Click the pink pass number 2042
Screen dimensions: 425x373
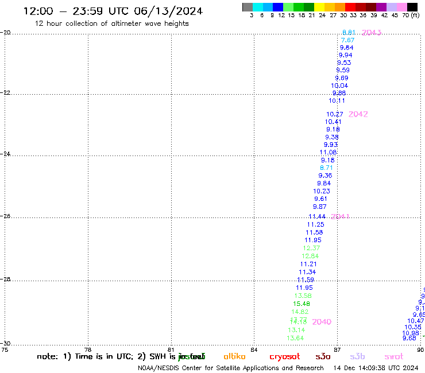tap(358, 114)
